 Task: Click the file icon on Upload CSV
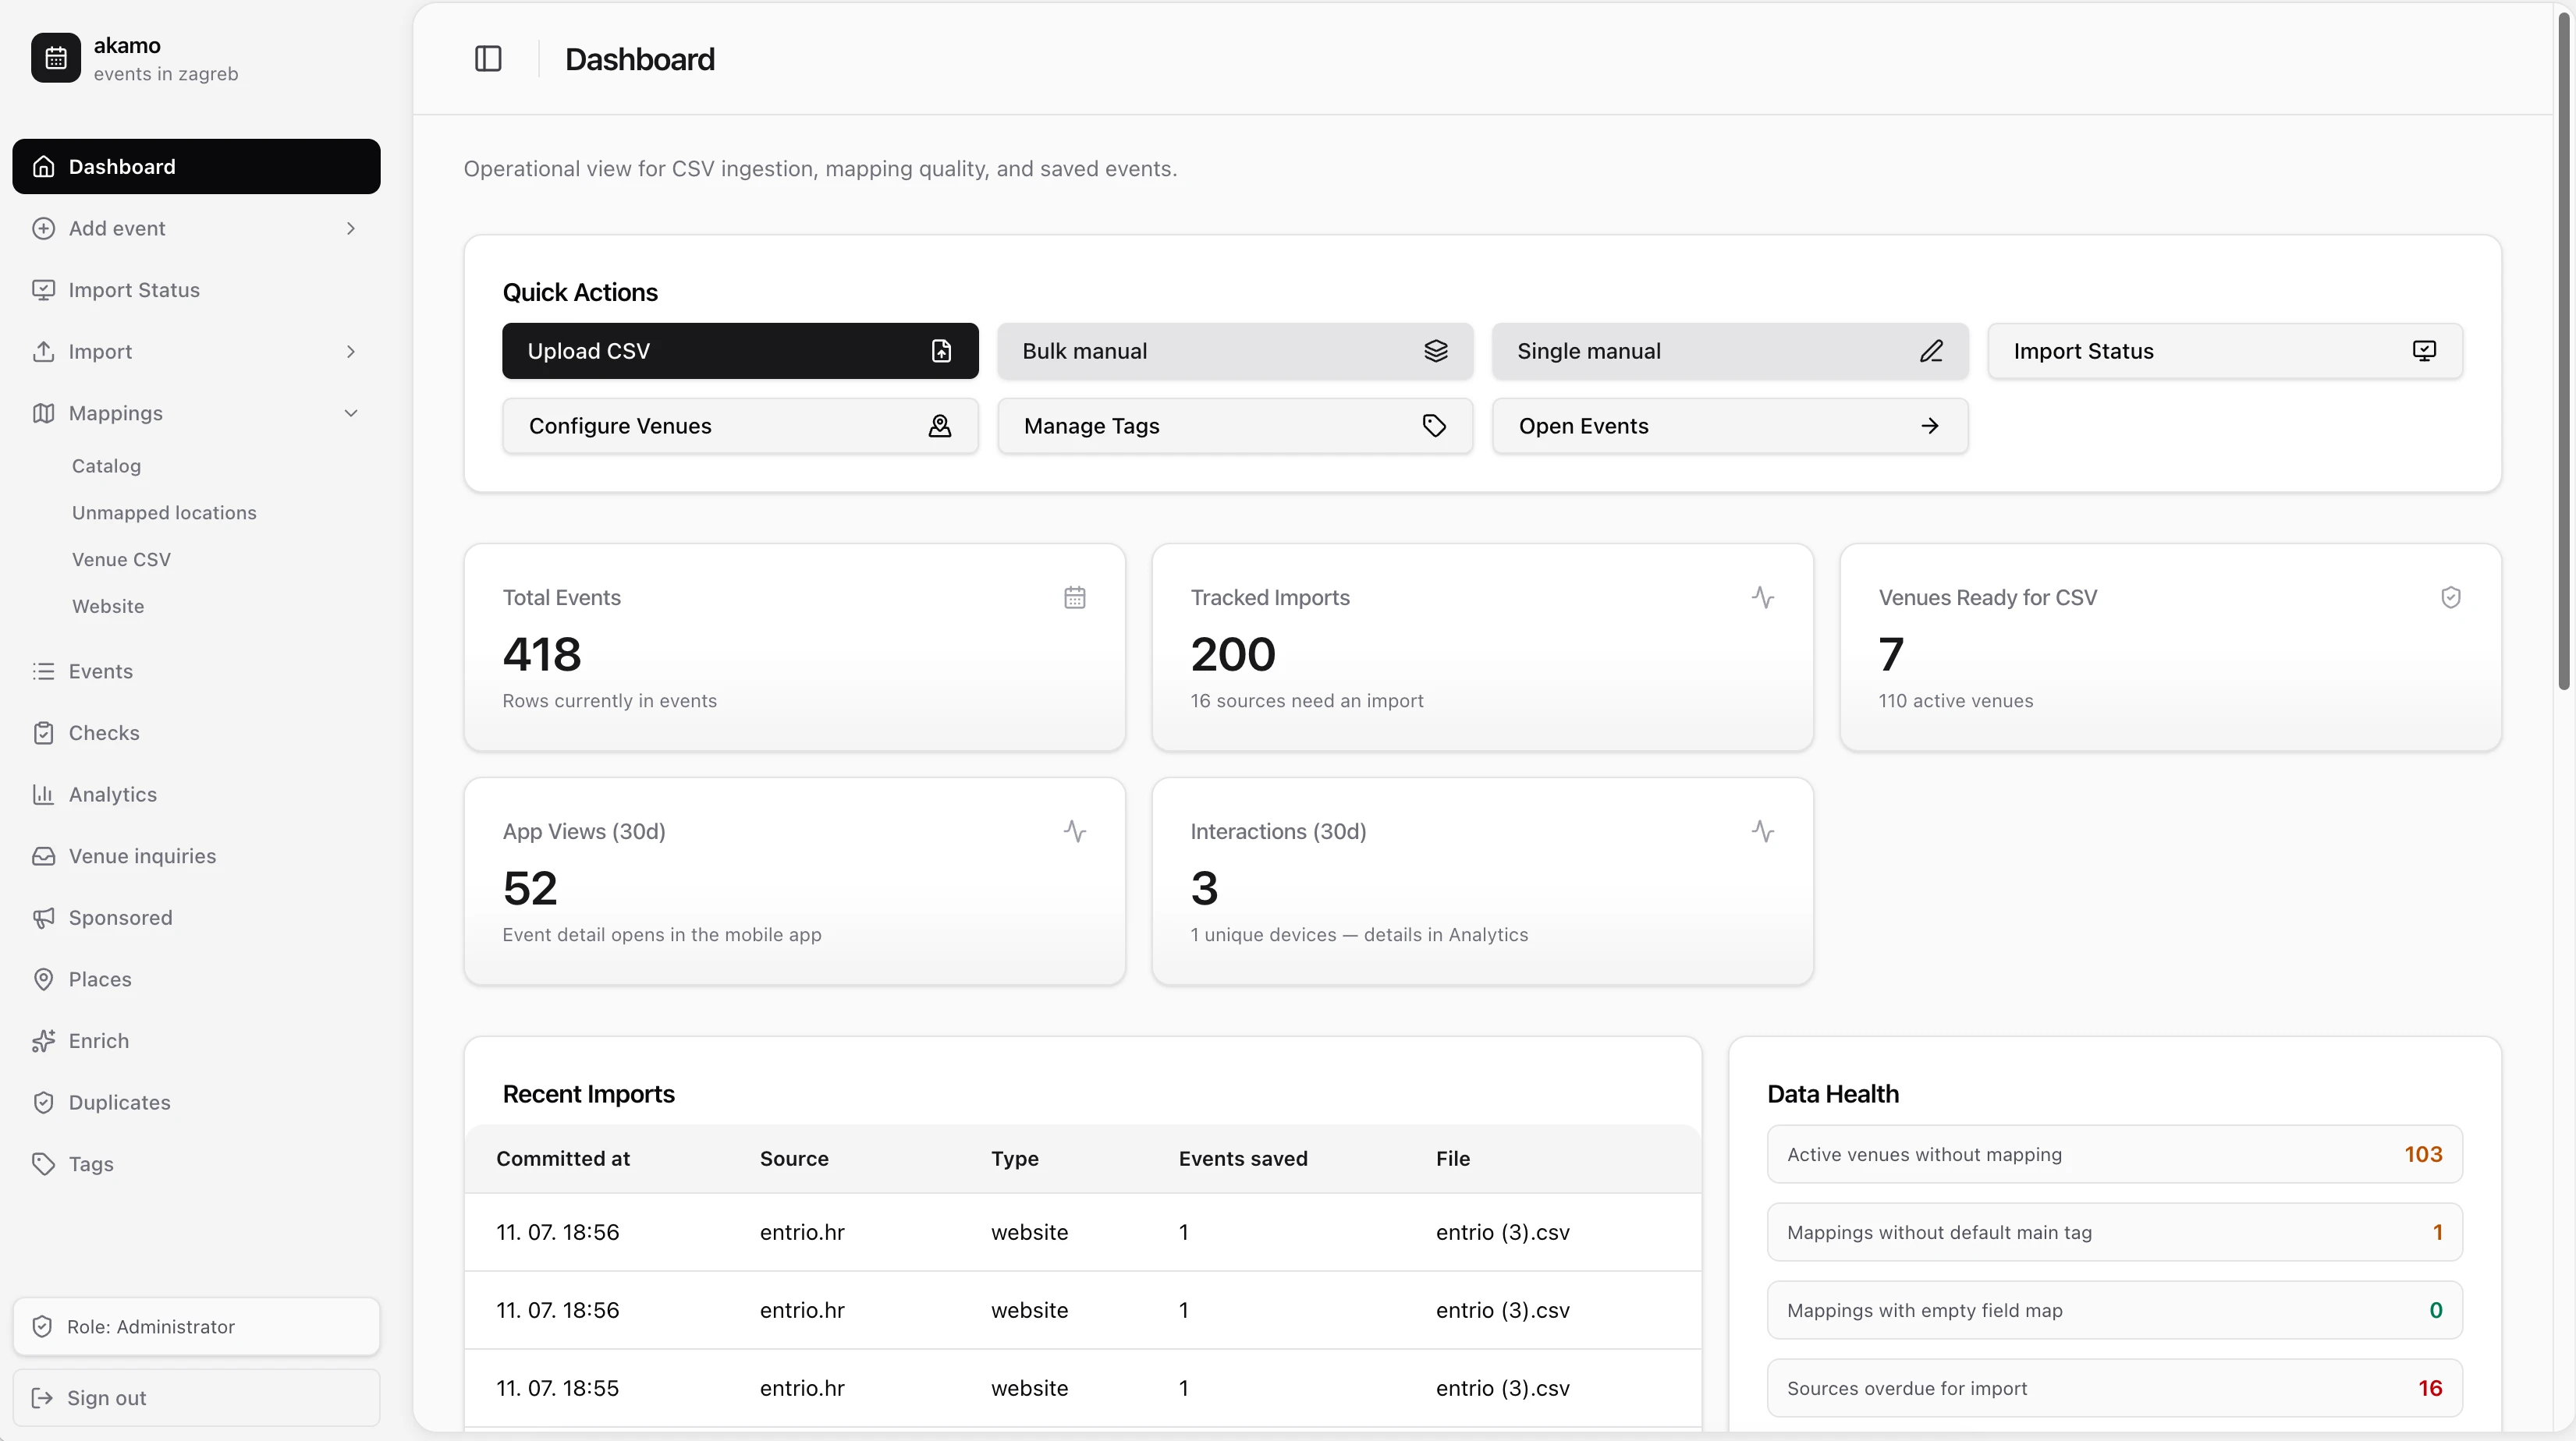(x=941, y=351)
